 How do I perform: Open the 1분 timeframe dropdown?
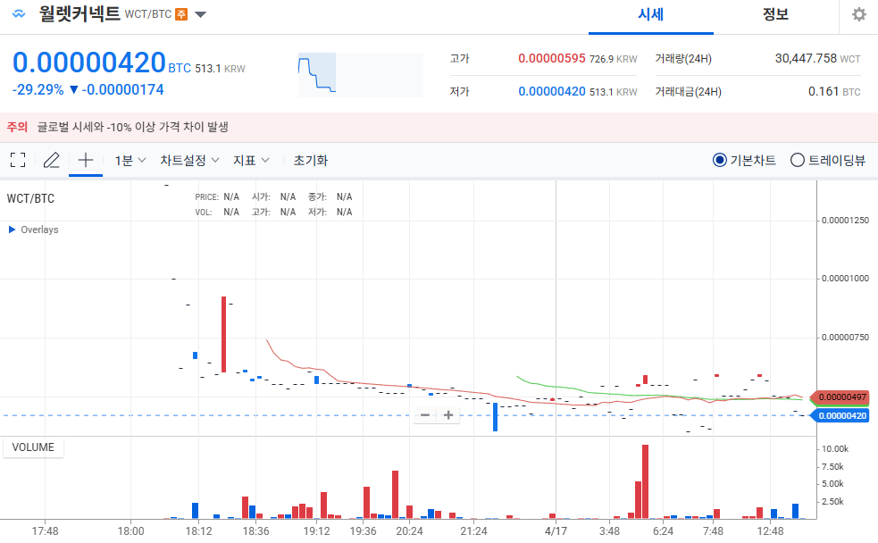click(125, 160)
